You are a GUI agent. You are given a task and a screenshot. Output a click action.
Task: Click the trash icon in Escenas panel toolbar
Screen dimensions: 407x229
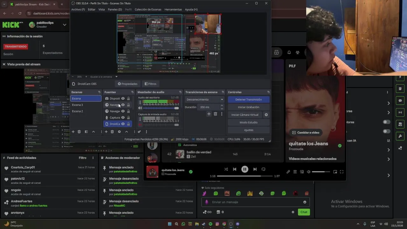tap(79, 132)
